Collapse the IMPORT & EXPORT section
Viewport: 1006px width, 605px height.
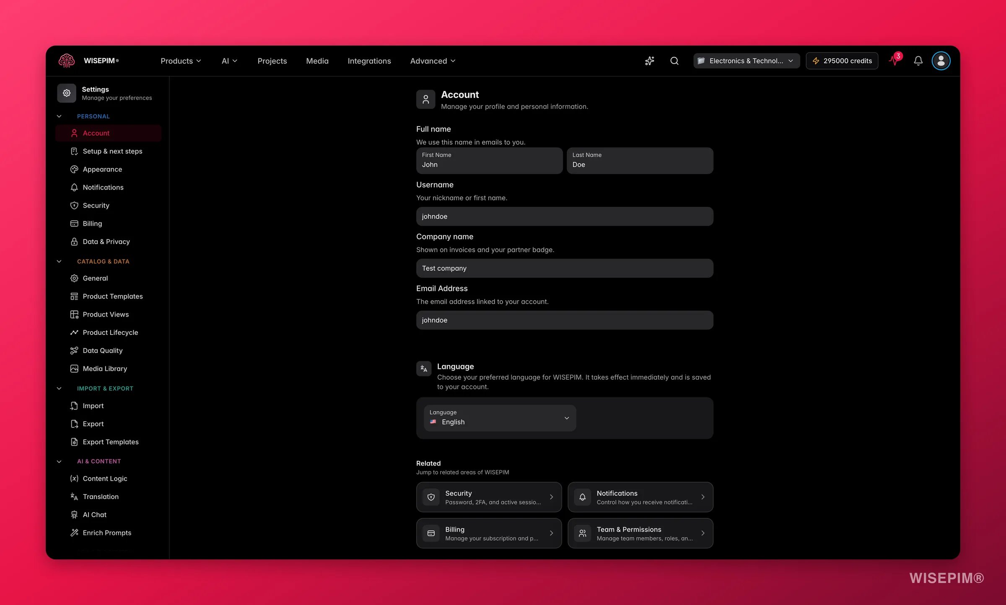click(59, 389)
